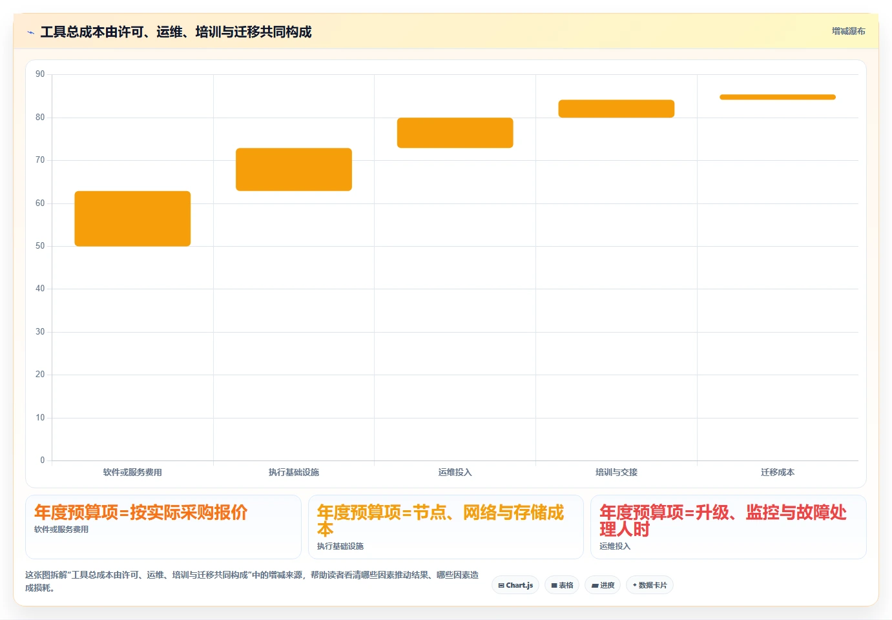Click the 软件或服务费用 waterfall bar
The image size is (892, 620).
click(132, 218)
